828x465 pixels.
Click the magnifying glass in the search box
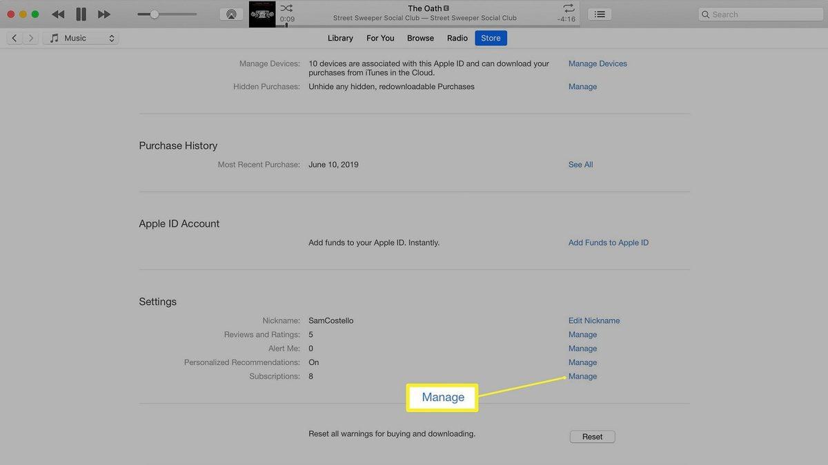click(x=705, y=14)
